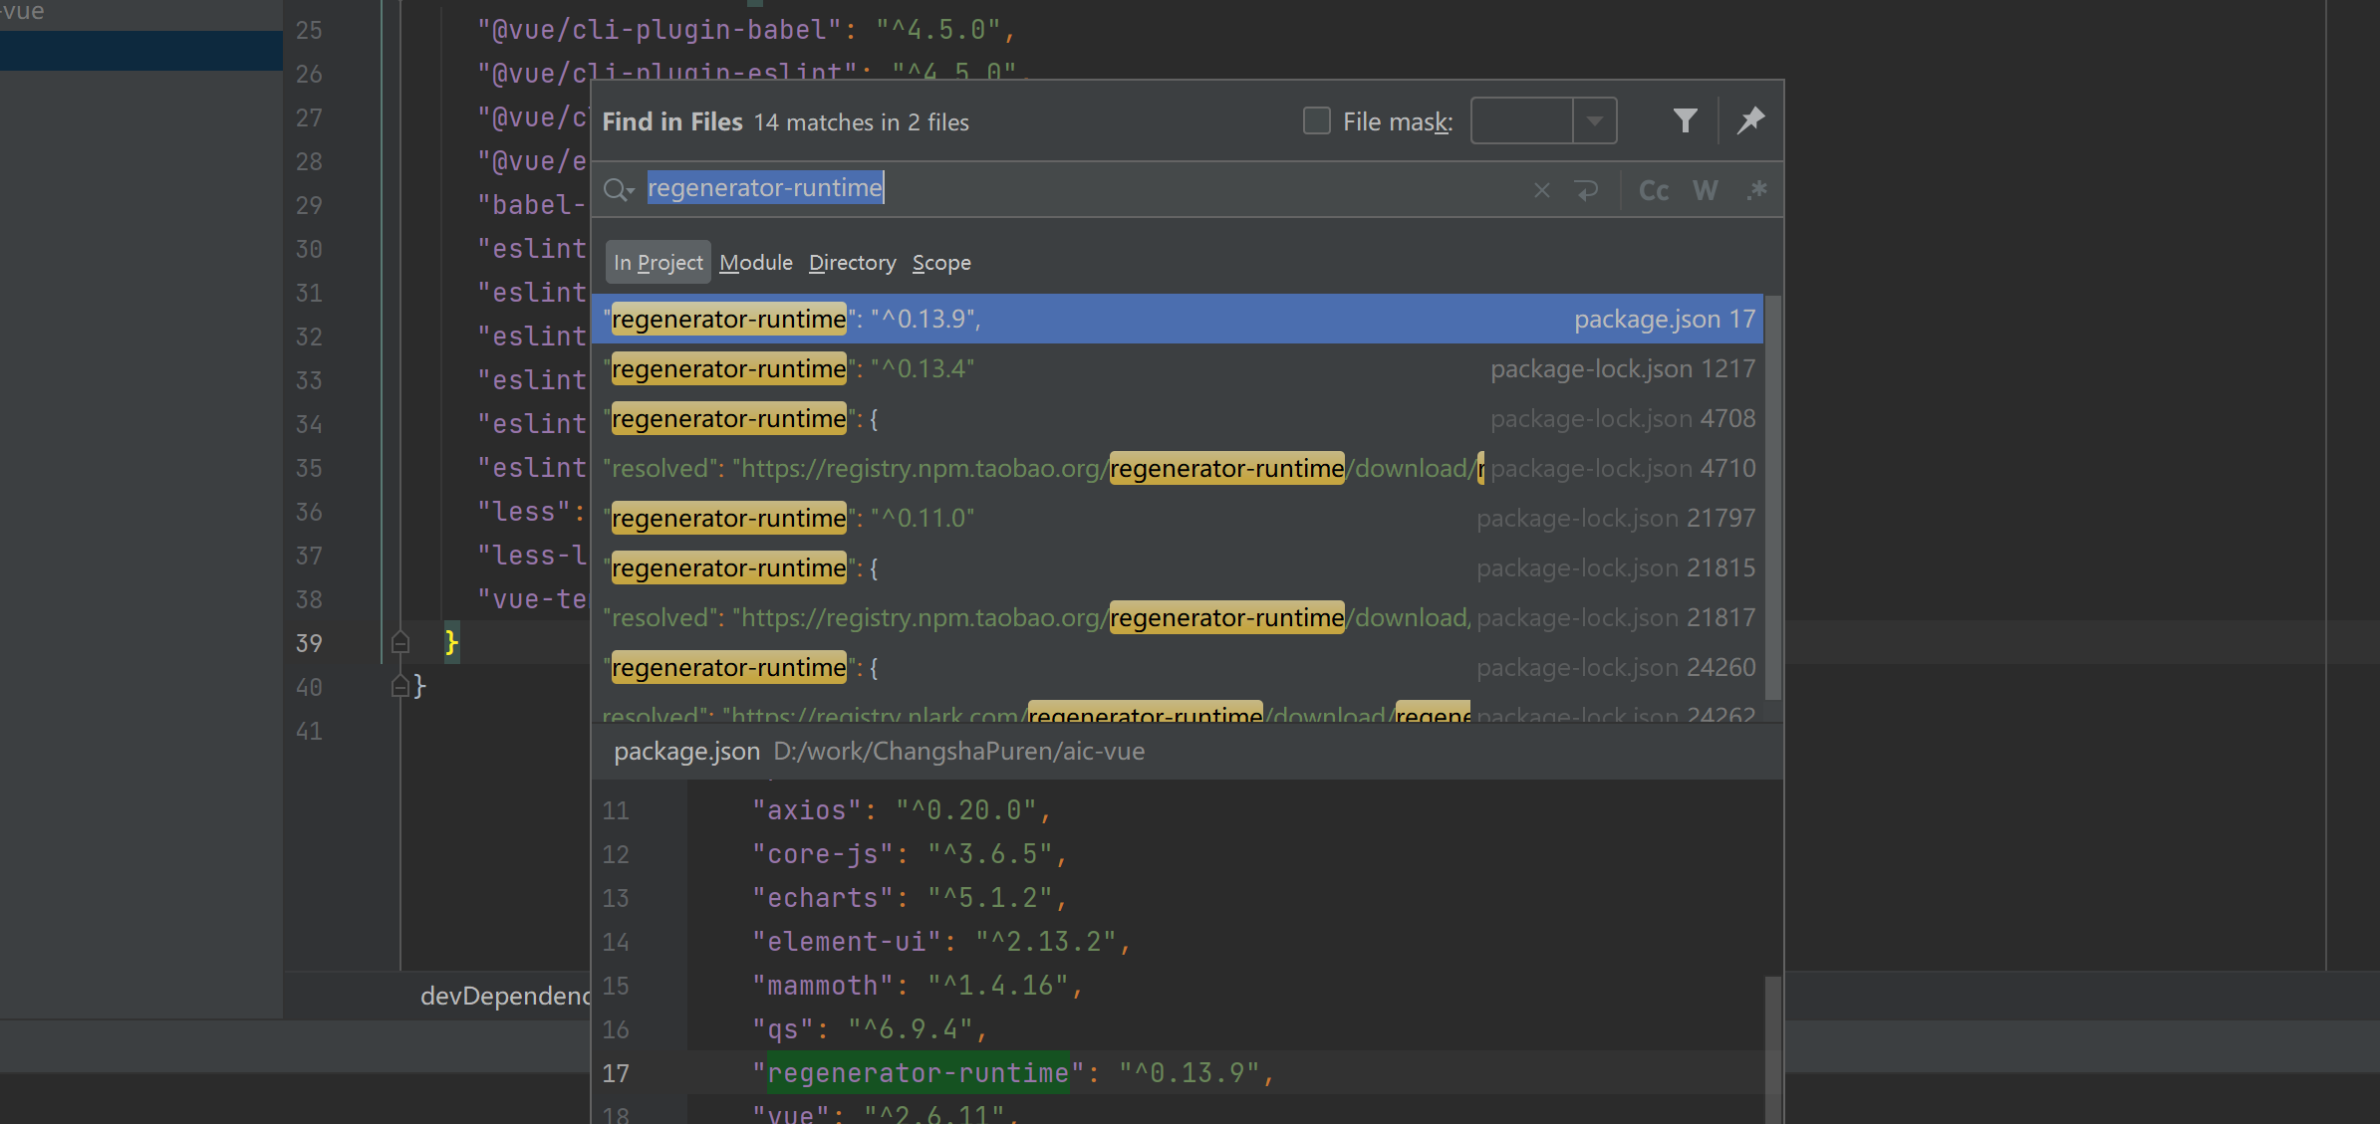Viewport: 2380px width, 1124px height.
Task: Click the package.json preview file path header
Action: [880, 752]
